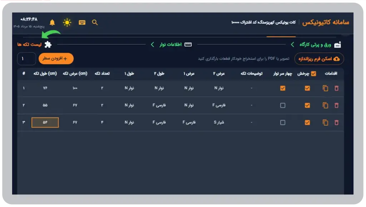The image size is (366, 207).
Task: Go to اطلاعات نوار step
Action: click(170, 45)
